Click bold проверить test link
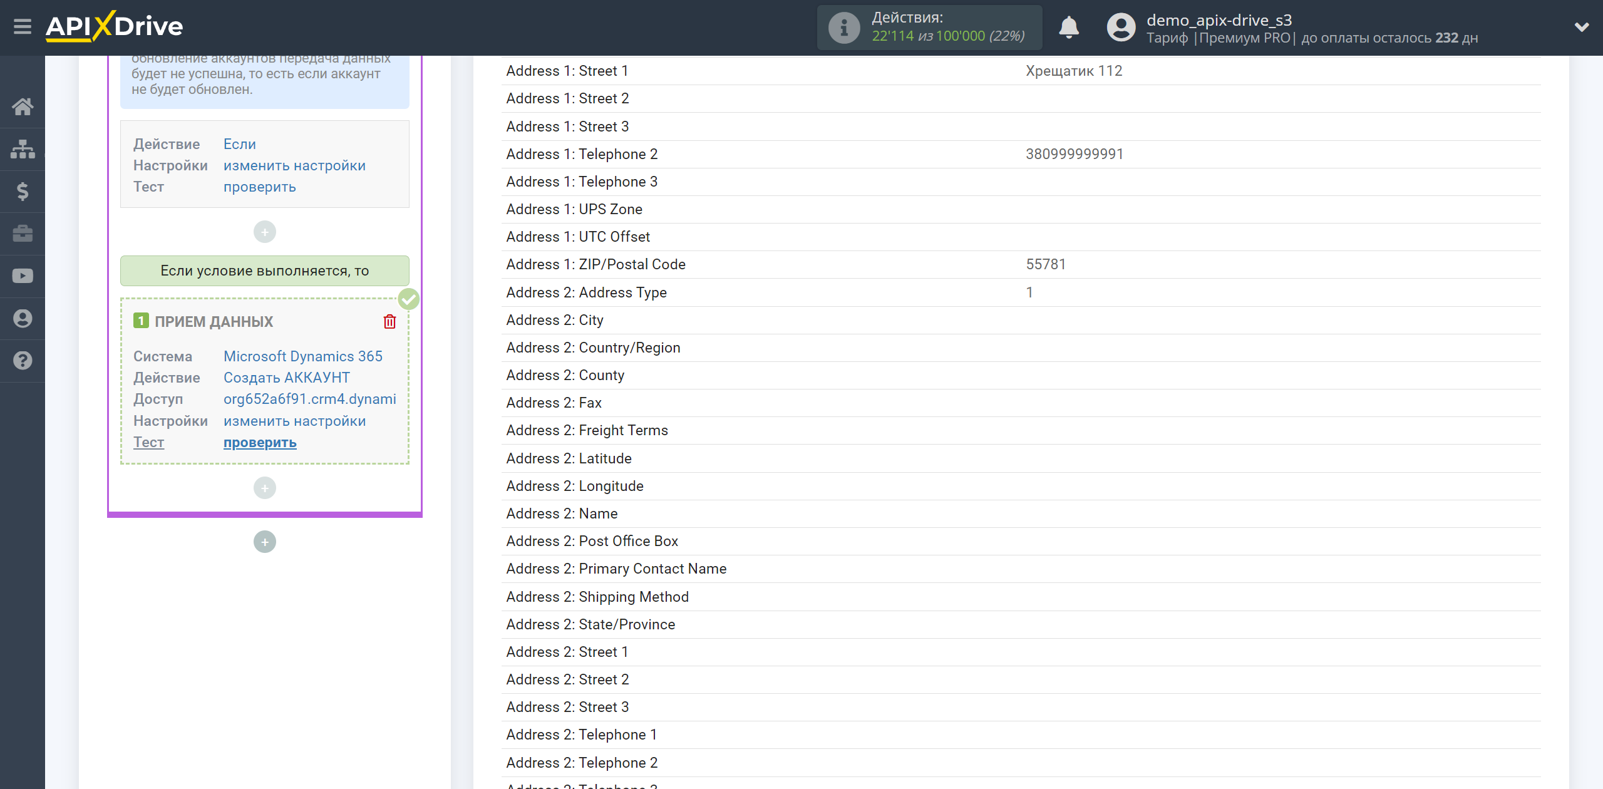 pyautogui.click(x=260, y=442)
